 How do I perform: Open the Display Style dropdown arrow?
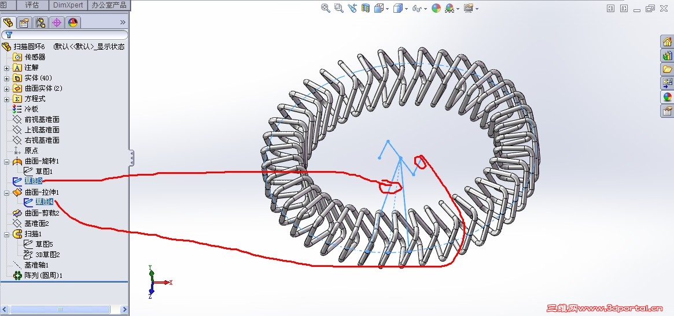[x=406, y=9]
